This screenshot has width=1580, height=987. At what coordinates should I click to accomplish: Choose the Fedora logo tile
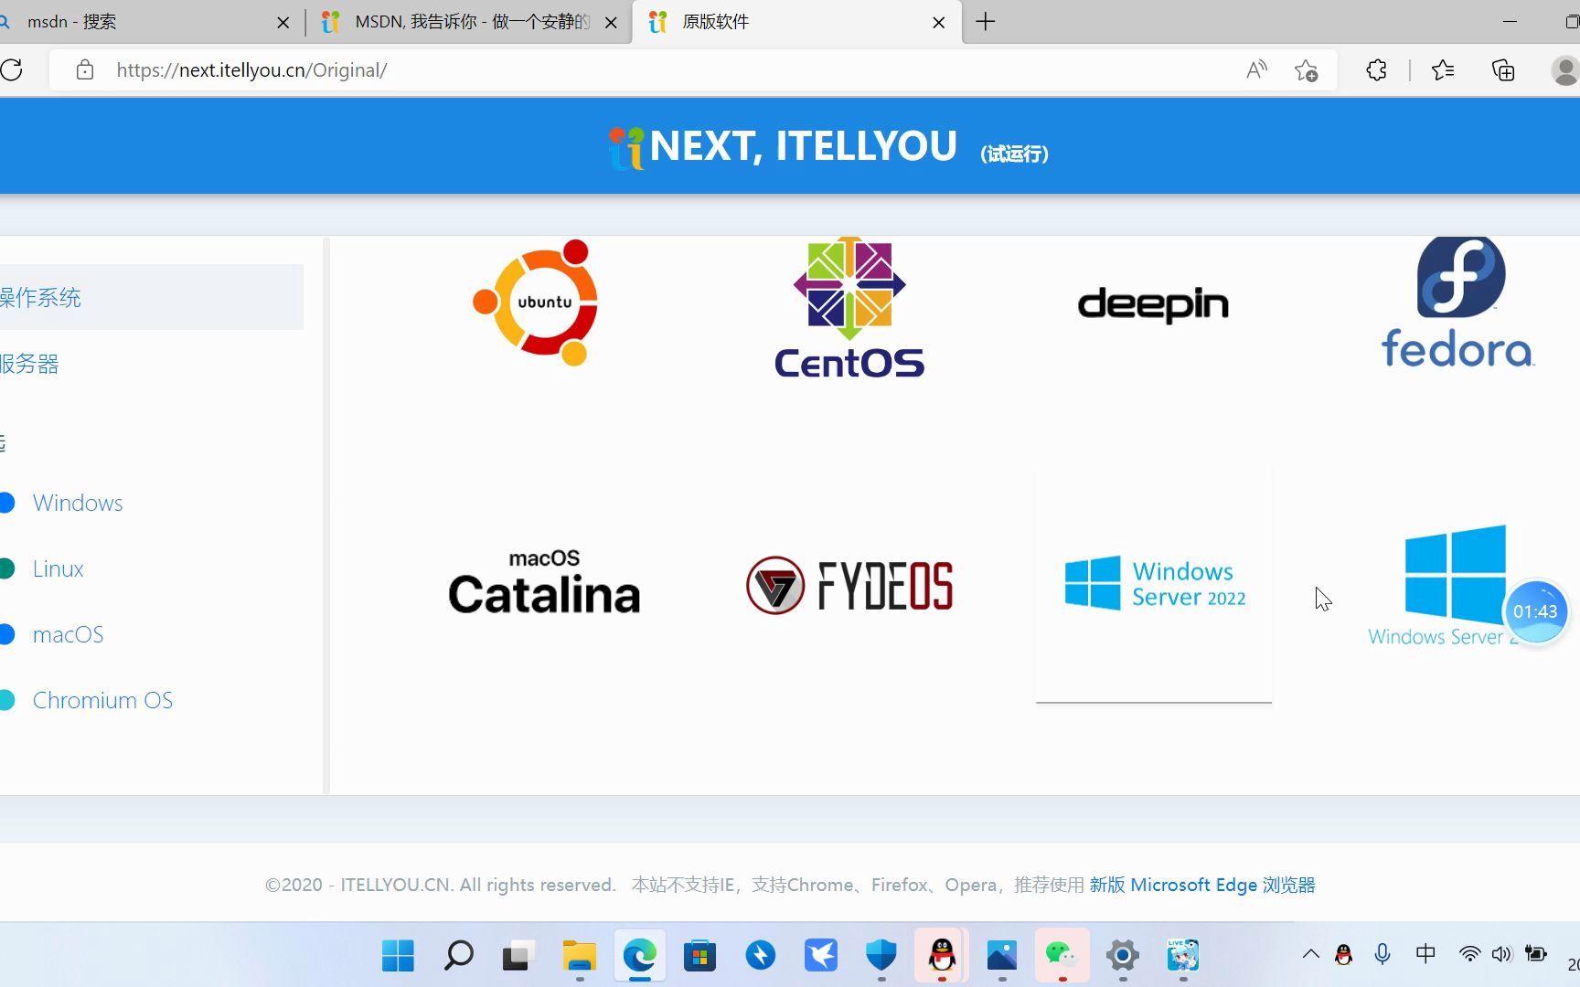coord(1457,303)
